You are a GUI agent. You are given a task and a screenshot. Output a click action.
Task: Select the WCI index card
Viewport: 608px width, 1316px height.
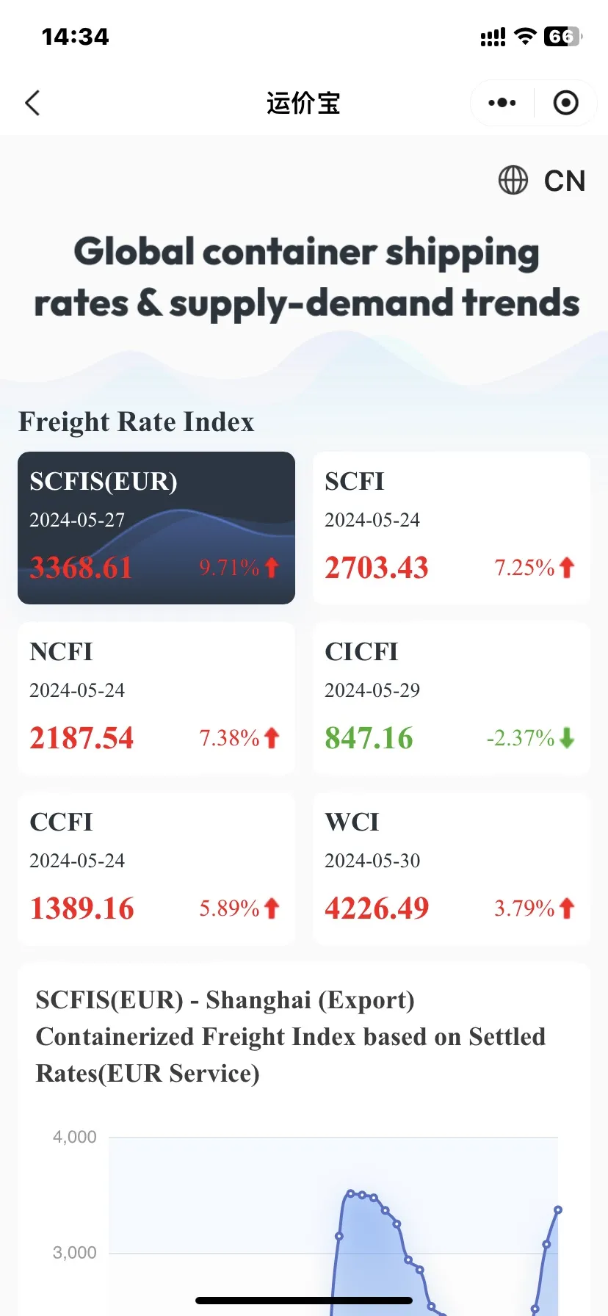452,868
